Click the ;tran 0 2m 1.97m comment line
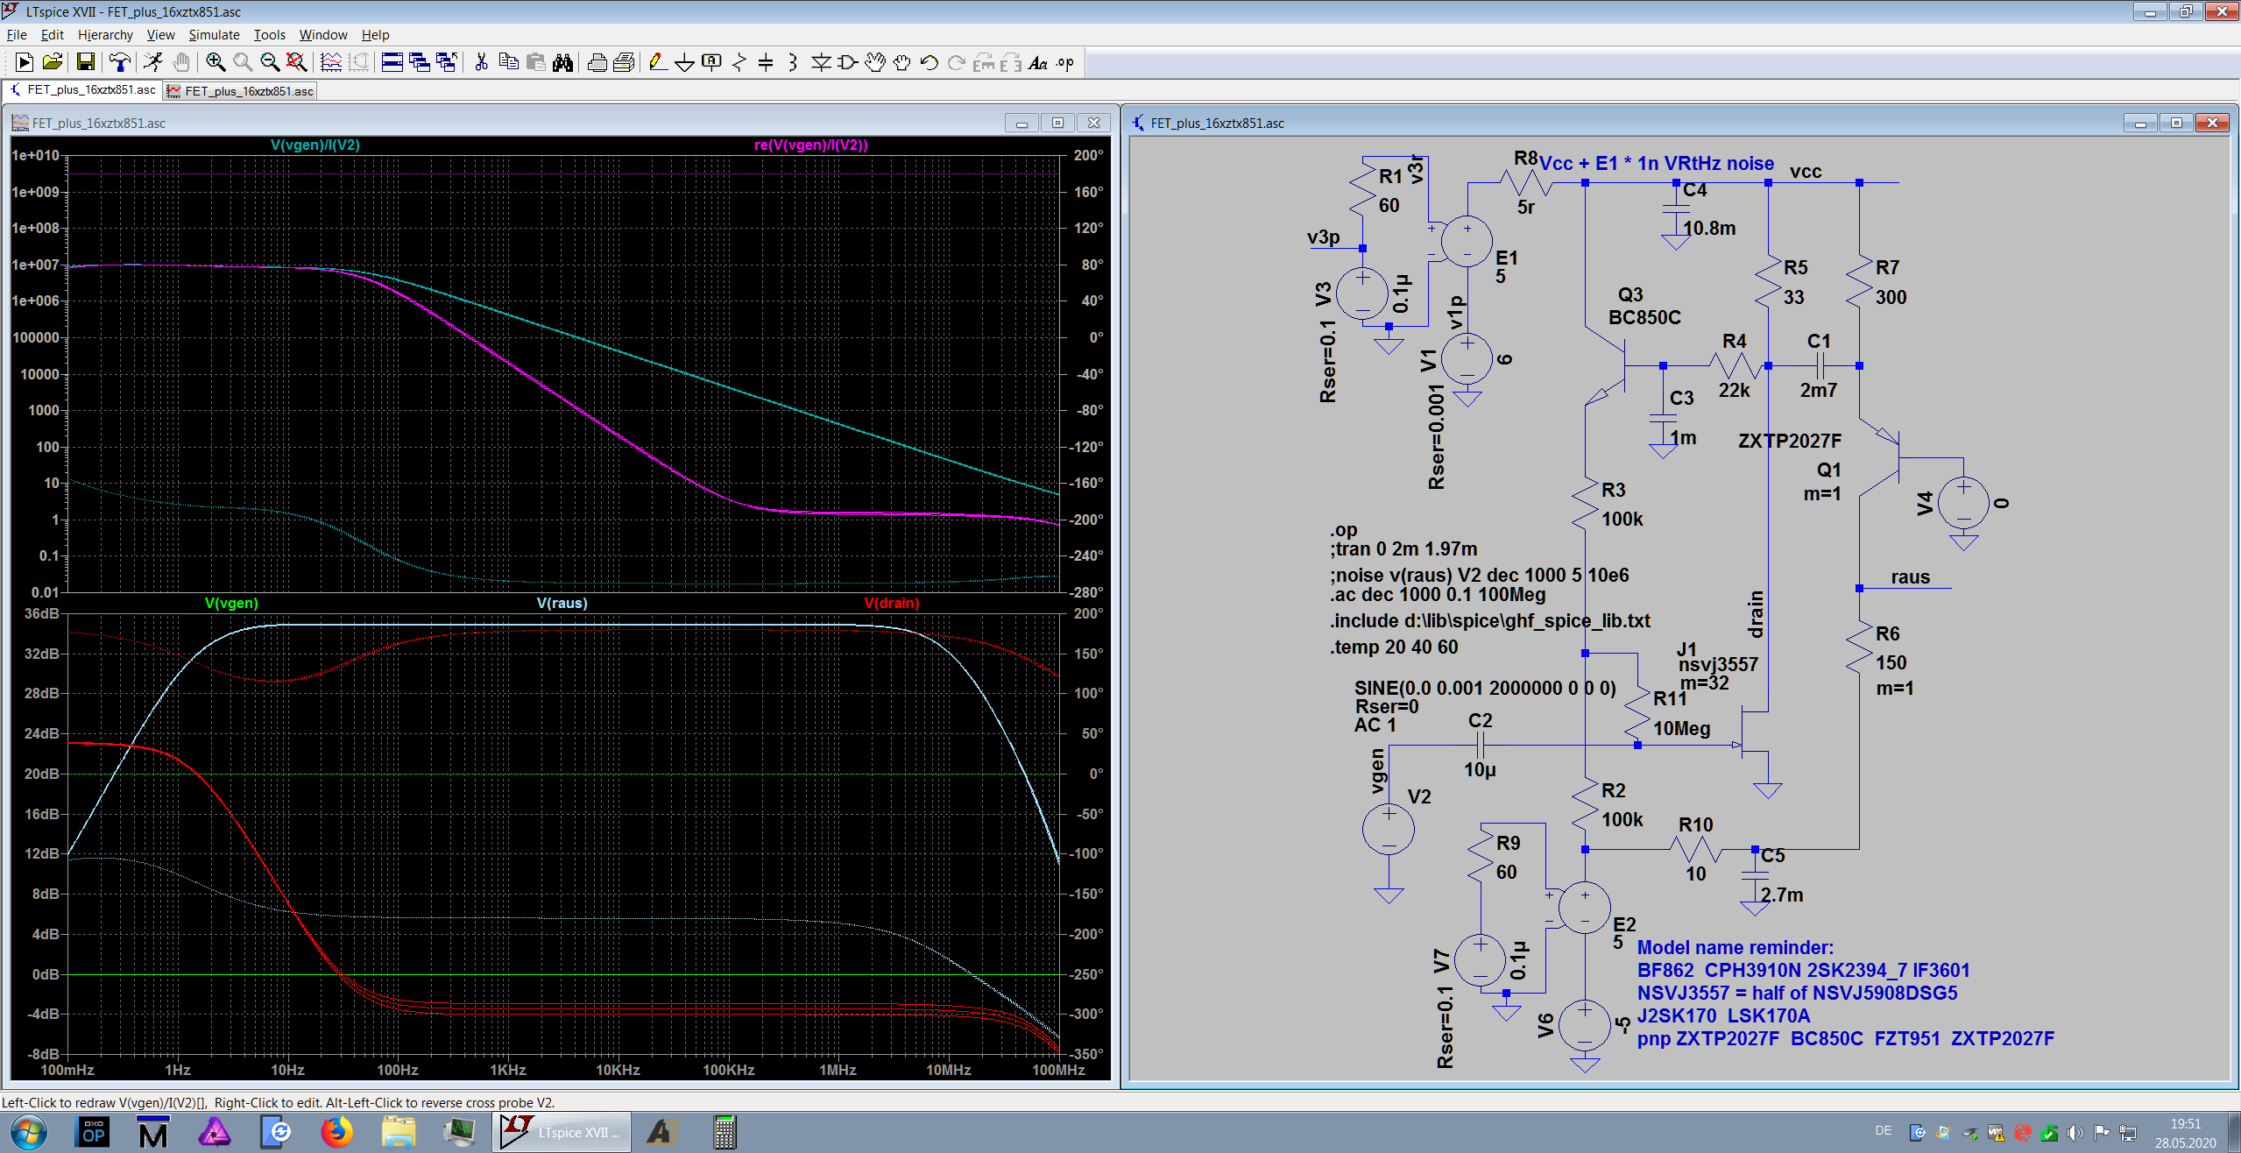 pyautogui.click(x=1403, y=549)
